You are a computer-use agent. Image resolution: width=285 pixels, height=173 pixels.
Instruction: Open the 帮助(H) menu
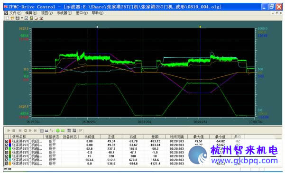pos(98,13)
